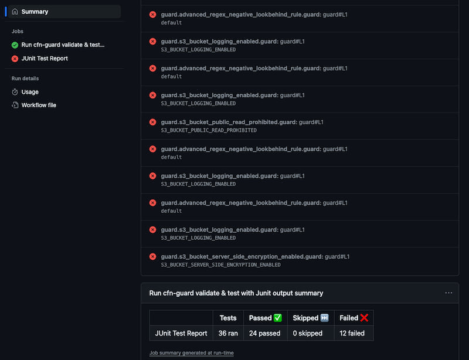Click the red failure icon beside JUnit Test Report

pyautogui.click(x=15, y=58)
